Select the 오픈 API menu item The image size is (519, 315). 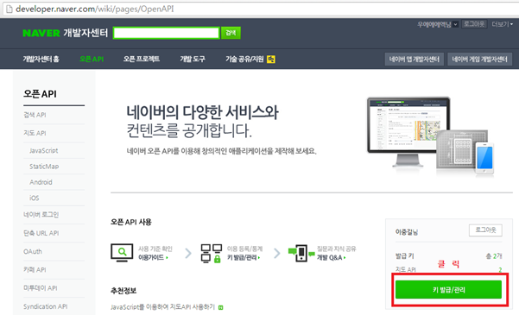(92, 59)
